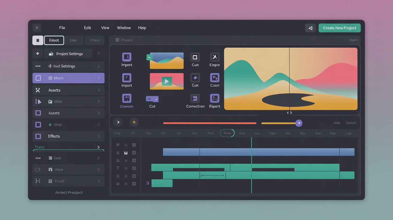This screenshot has width=393, height=220.
Task: Click the Project Settings row label
Action: coord(69,54)
